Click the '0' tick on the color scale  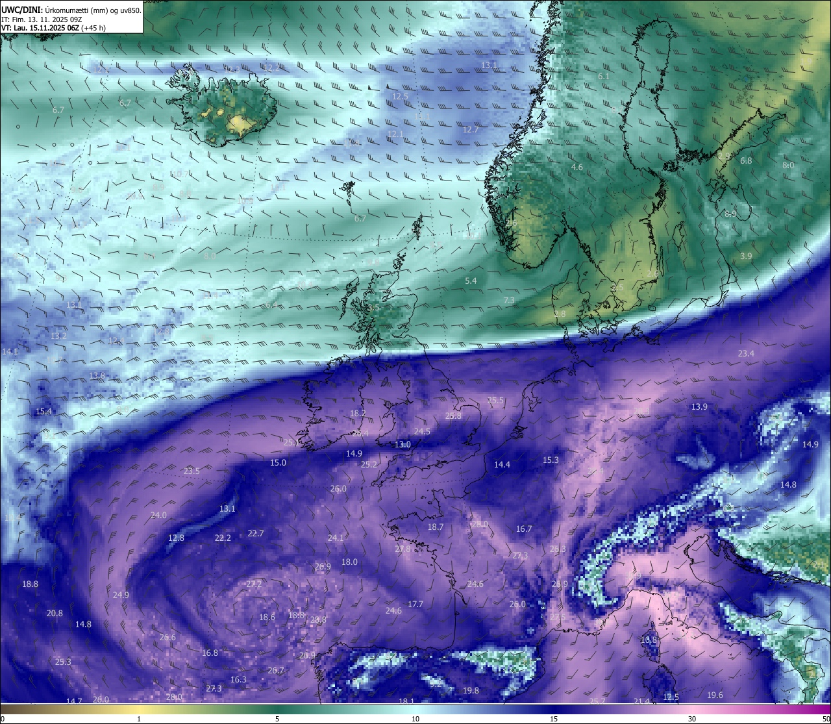[x=3, y=719]
